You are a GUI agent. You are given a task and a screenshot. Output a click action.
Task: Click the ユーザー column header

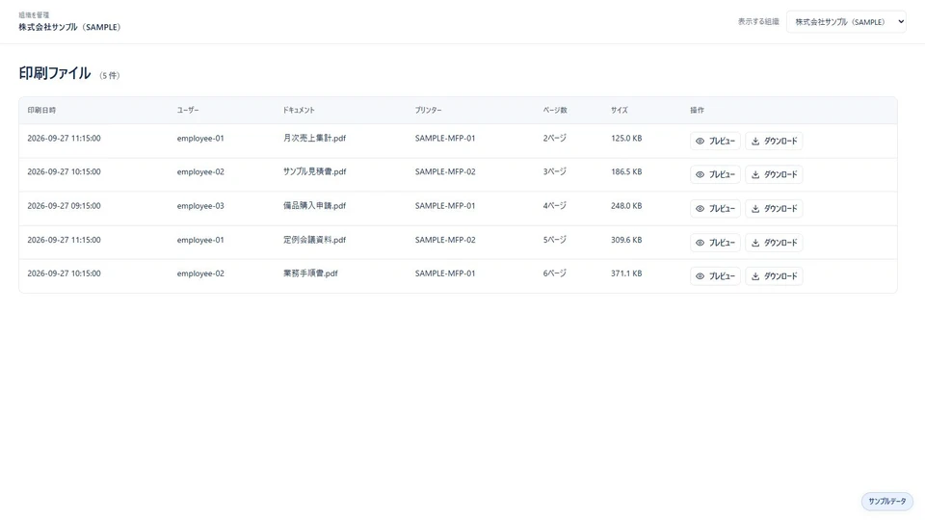(x=188, y=110)
